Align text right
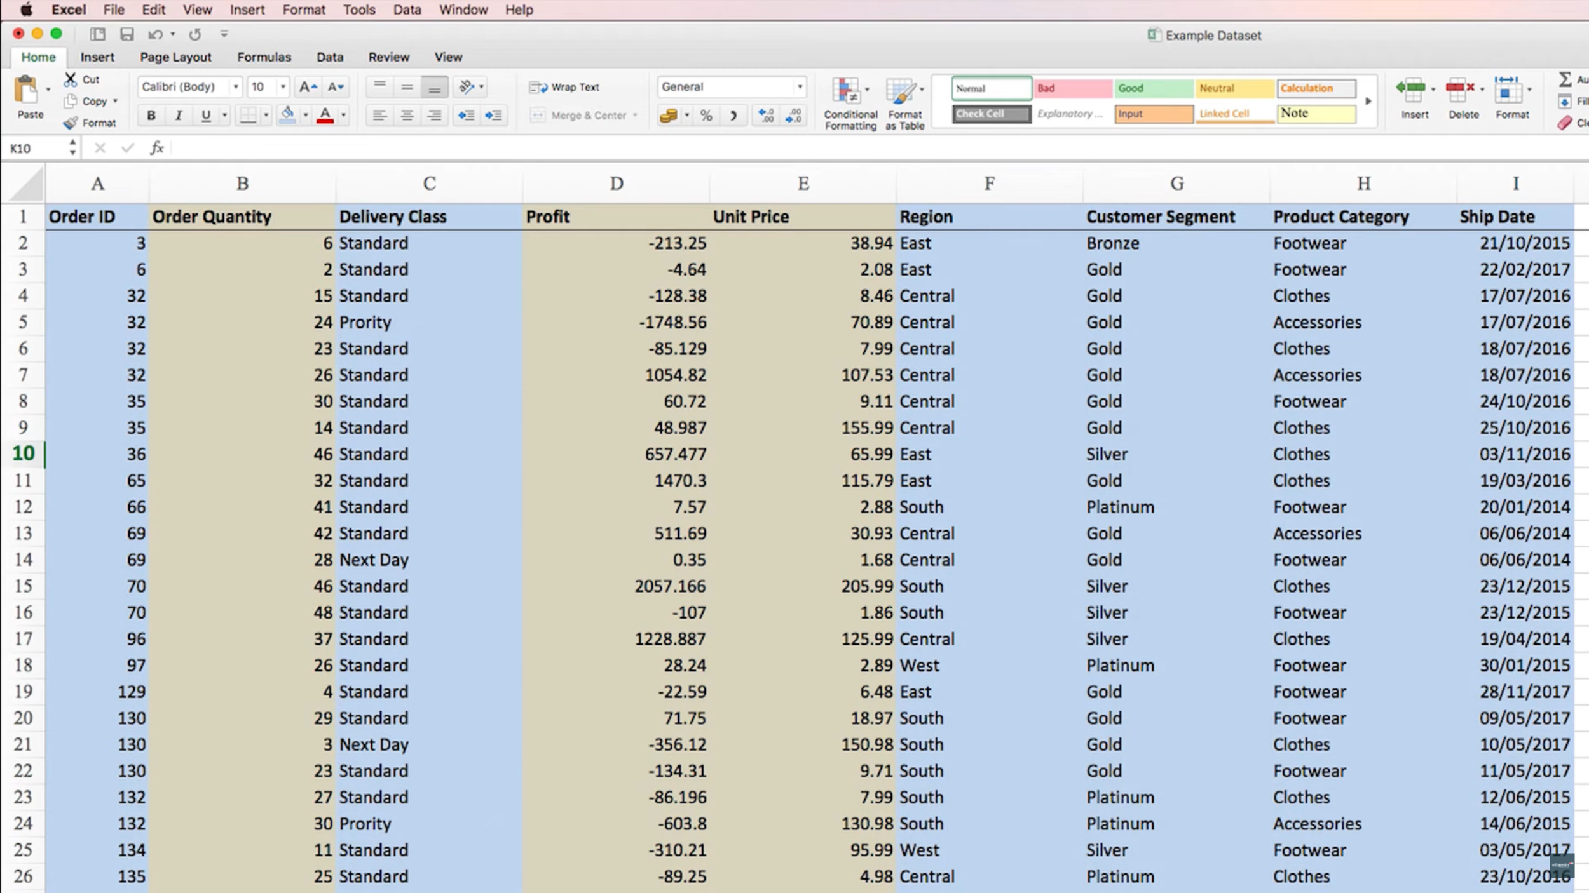This screenshot has width=1589, height=893. pyautogui.click(x=434, y=115)
